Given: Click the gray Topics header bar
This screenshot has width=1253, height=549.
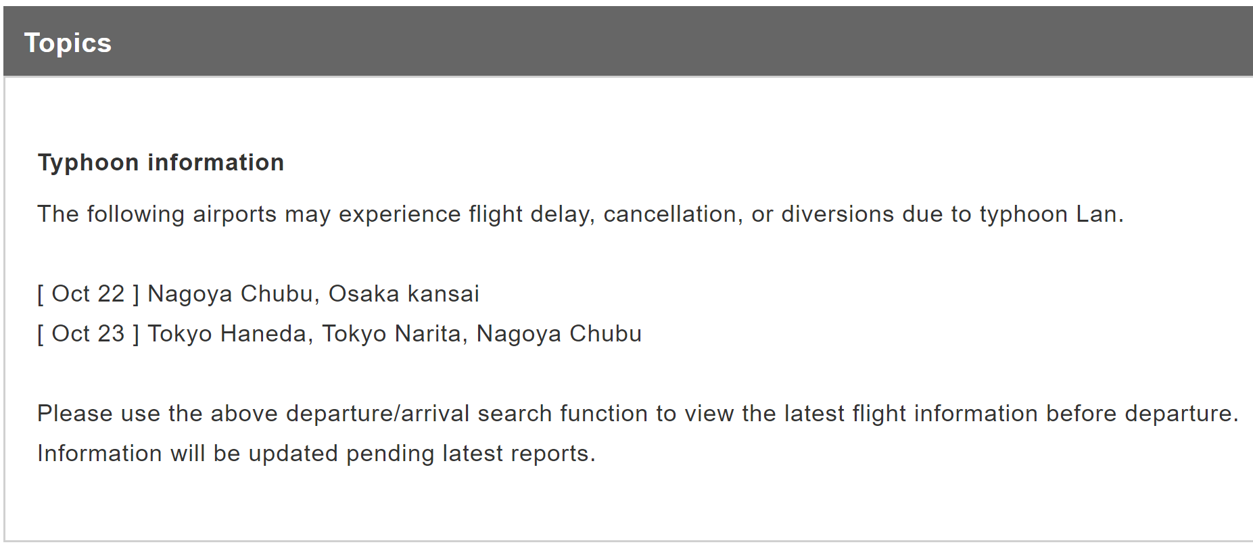Looking at the screenshot, I should point(628,41).
